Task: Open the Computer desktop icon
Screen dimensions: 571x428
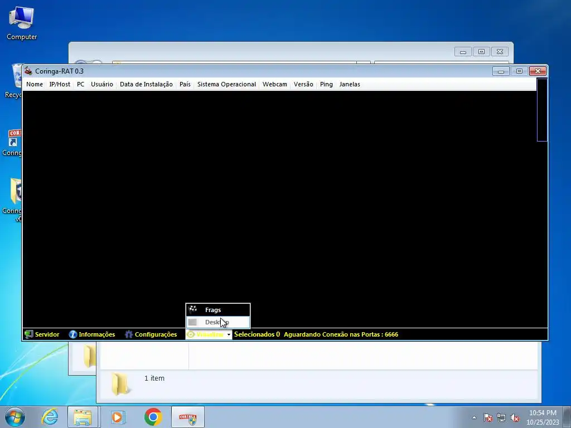Action: (x=22, y=22)
